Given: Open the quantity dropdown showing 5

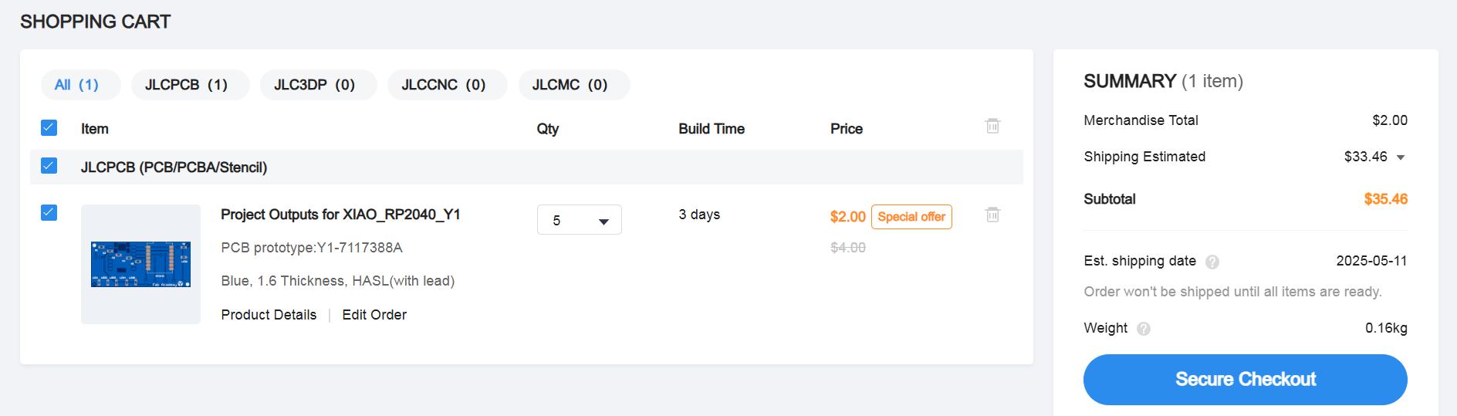Looking at the screenshot, I should (579, 220).
